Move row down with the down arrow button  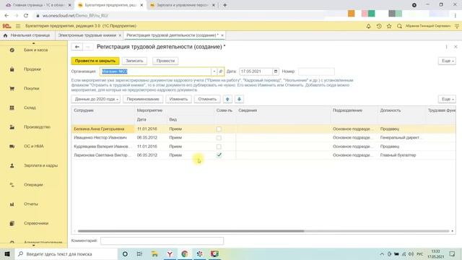[239, 99]
